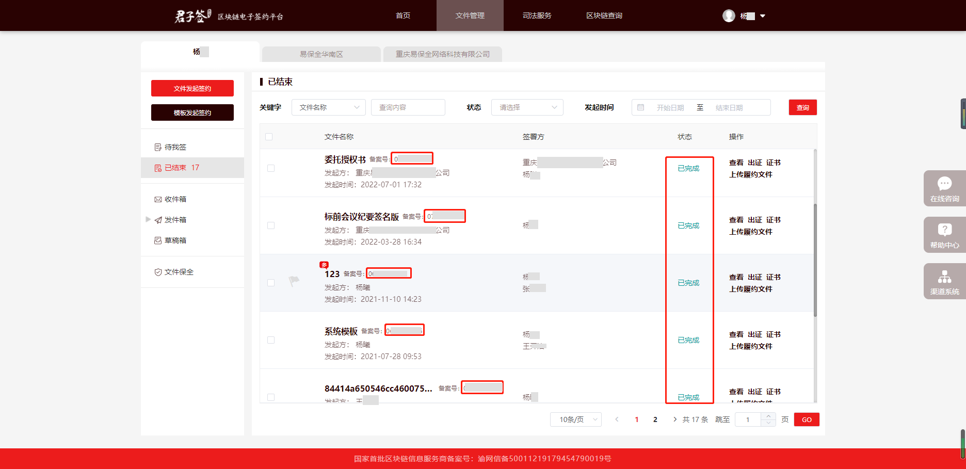The height and width of the screenshot is (469, 966).
Task: Click the calendar icon in date range
Action: 640,107
